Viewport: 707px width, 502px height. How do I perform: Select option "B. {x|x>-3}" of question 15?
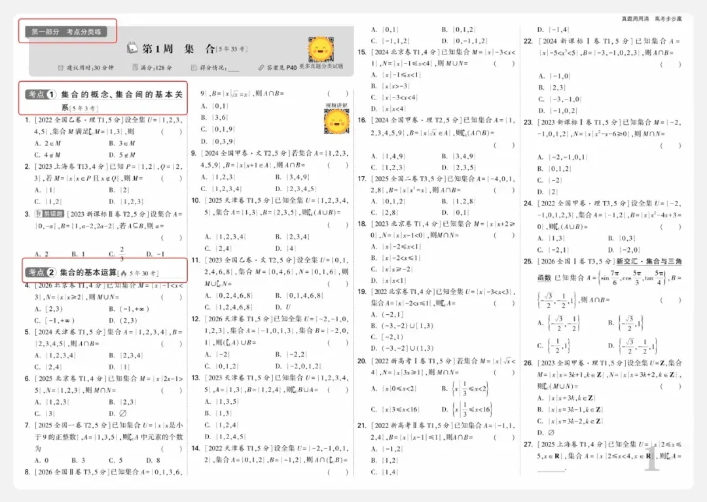tap(390, 86)
